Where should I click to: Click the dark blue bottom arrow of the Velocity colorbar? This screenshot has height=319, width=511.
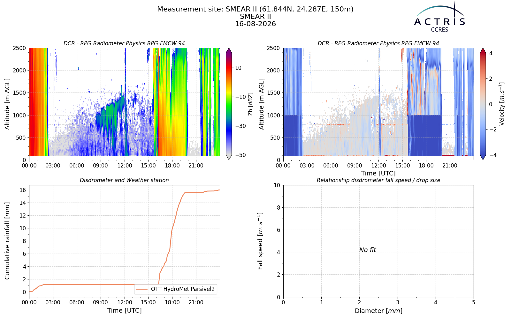483,157
